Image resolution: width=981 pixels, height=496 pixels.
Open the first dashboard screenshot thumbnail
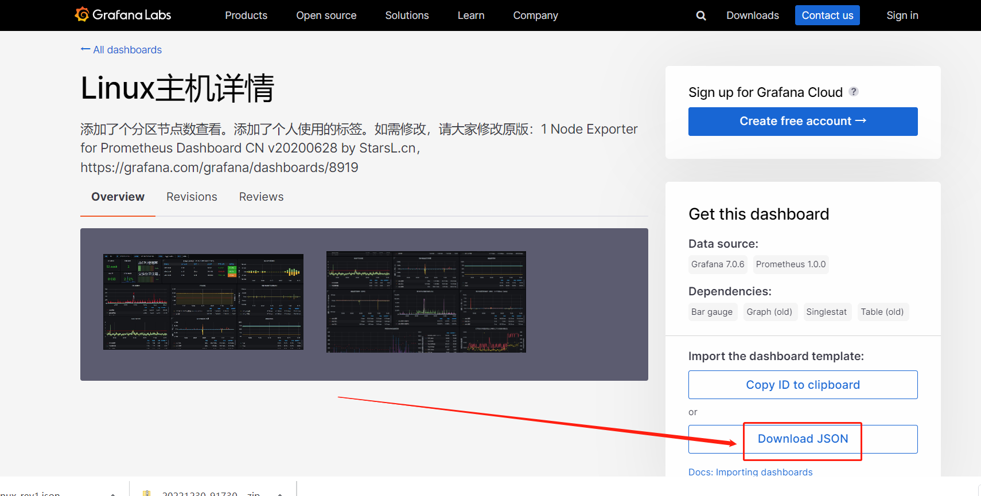(x=203, y=302)
